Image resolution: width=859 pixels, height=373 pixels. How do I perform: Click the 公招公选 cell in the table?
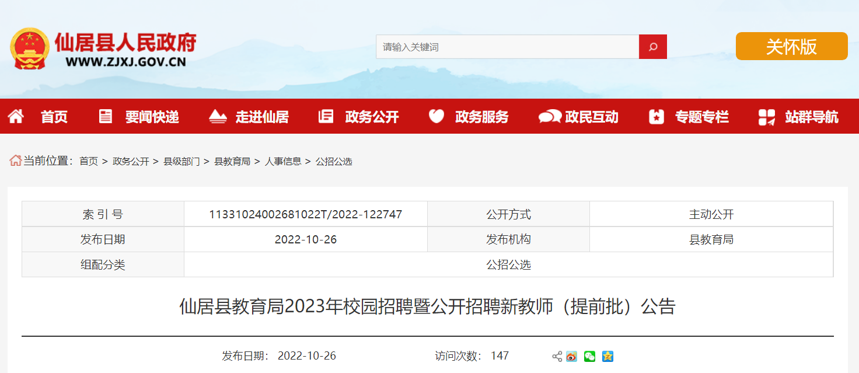click(509, 264)
